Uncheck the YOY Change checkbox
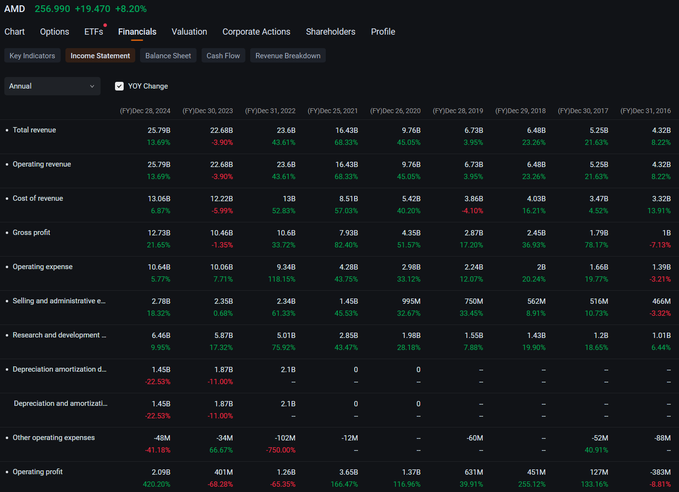679x492 pixels. click(119, 86)
